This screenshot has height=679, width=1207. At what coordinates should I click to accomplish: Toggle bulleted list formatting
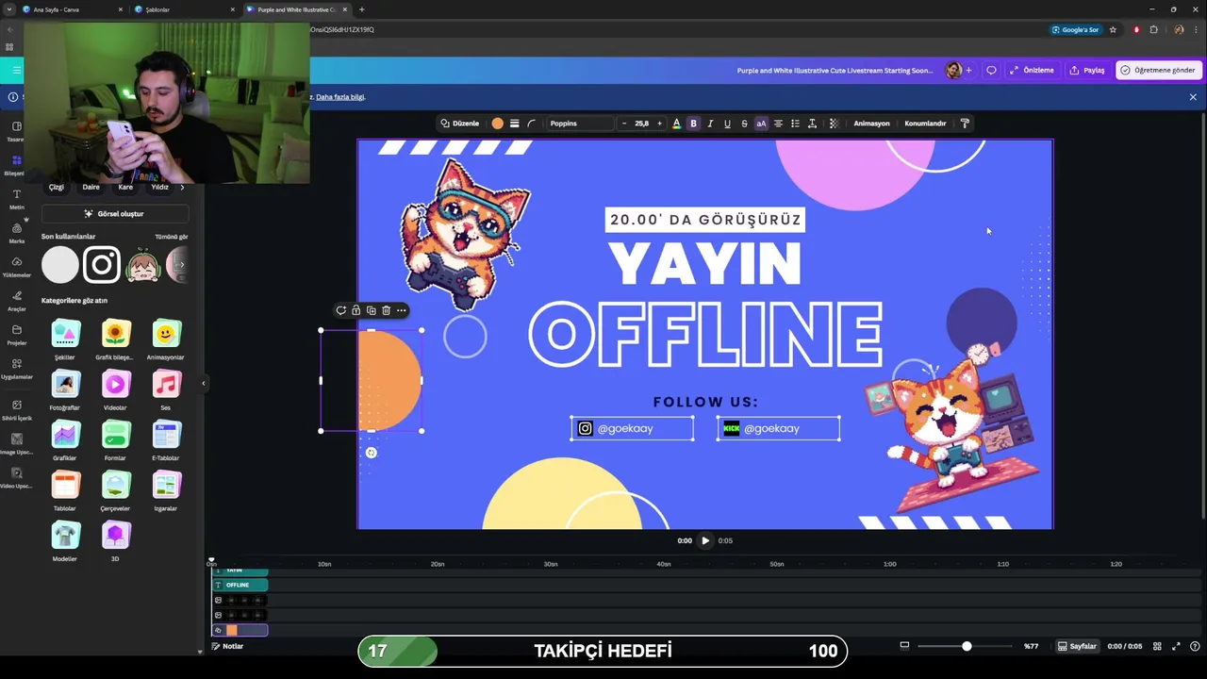pyautogui.click(x=795, y=124)
